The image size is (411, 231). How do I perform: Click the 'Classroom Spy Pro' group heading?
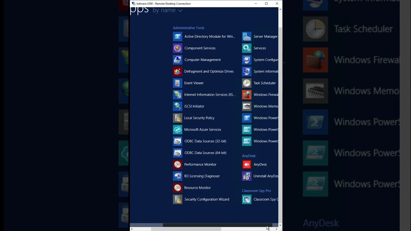pos(257,191)
